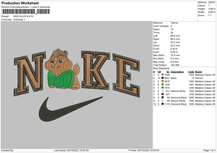Viewport: 217px width, 153px height.
Task: Pick the green swatch next to 1670
Action: click(x=163, y=88)
